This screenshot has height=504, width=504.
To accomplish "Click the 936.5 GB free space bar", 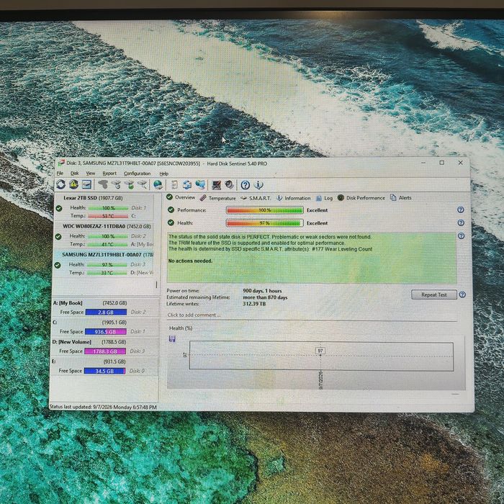I will click(x=105, y=331).
